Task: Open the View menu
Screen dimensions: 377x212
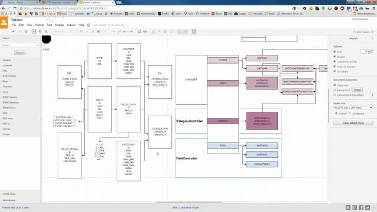Action: coord(29,25)
